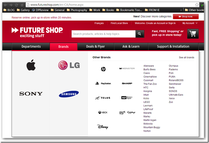Open the Sennheiser brand link
Screen dimensions: 209x143
[175, 84]
